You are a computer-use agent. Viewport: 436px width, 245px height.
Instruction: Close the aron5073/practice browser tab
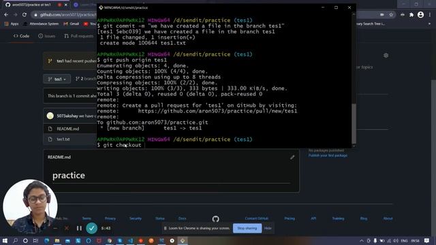(66, 5)
